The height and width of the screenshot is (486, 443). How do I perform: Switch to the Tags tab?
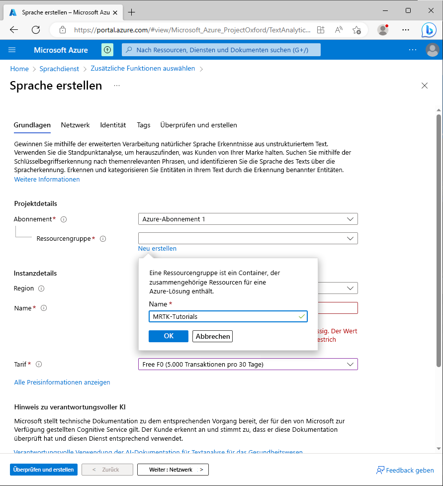point(143,125)
